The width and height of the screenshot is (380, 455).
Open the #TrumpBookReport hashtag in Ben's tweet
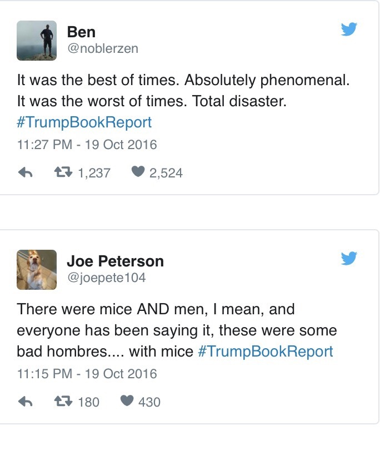coord(84,122)
